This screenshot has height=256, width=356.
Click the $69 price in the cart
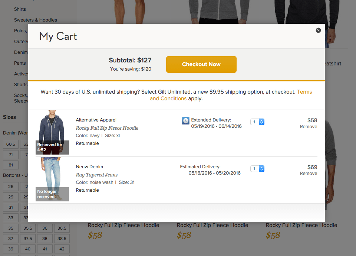[x=312, y=167]
